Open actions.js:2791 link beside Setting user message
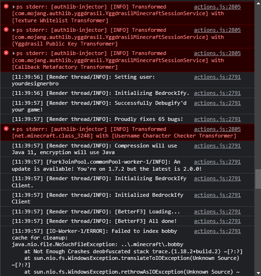The image size is (261, 276). click(217, 77)
